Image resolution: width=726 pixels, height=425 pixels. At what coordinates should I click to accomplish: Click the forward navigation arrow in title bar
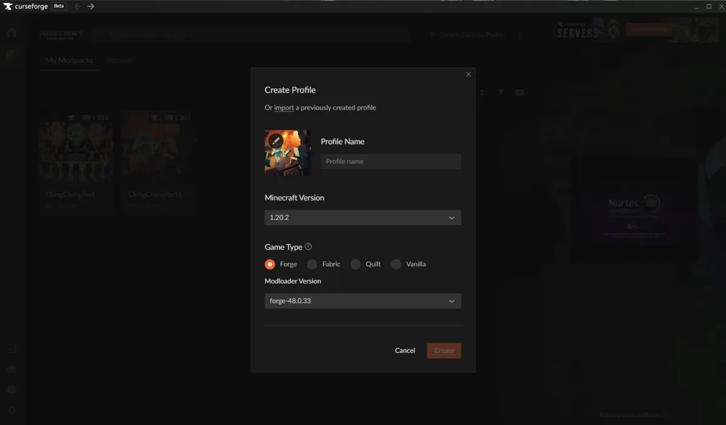(91, 6)
